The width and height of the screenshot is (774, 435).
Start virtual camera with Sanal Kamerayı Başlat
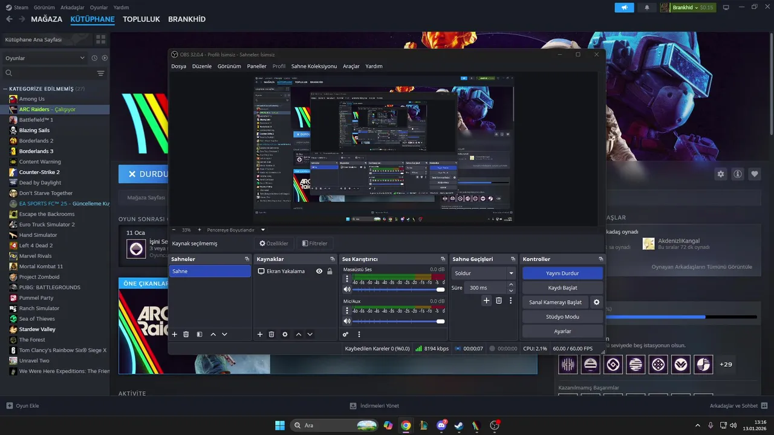[555, 302]
